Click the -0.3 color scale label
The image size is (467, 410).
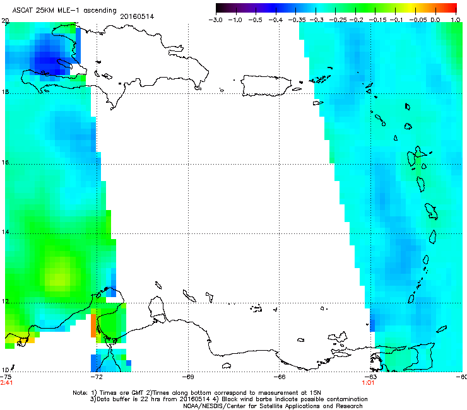[317, 20]
